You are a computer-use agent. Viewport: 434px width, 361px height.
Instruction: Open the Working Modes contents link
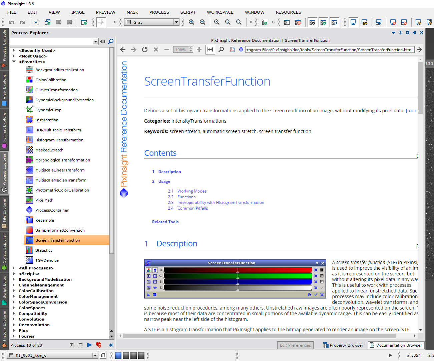point(192,191)
